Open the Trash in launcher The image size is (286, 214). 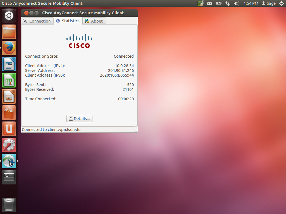(x=9, y=205)
